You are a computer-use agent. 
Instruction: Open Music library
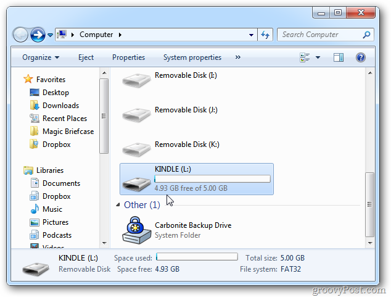[x=52, y=209]
